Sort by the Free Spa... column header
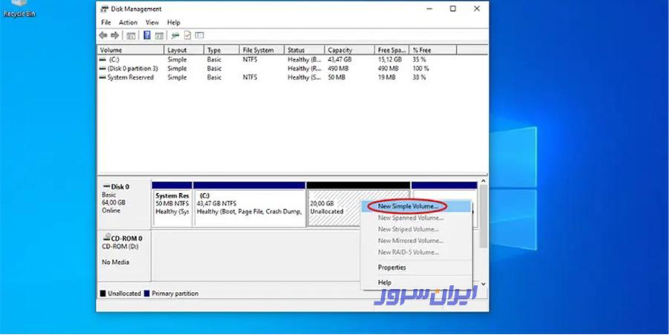Screen dimensions: 670x335 pyautogui.click(x=392, y=51)
